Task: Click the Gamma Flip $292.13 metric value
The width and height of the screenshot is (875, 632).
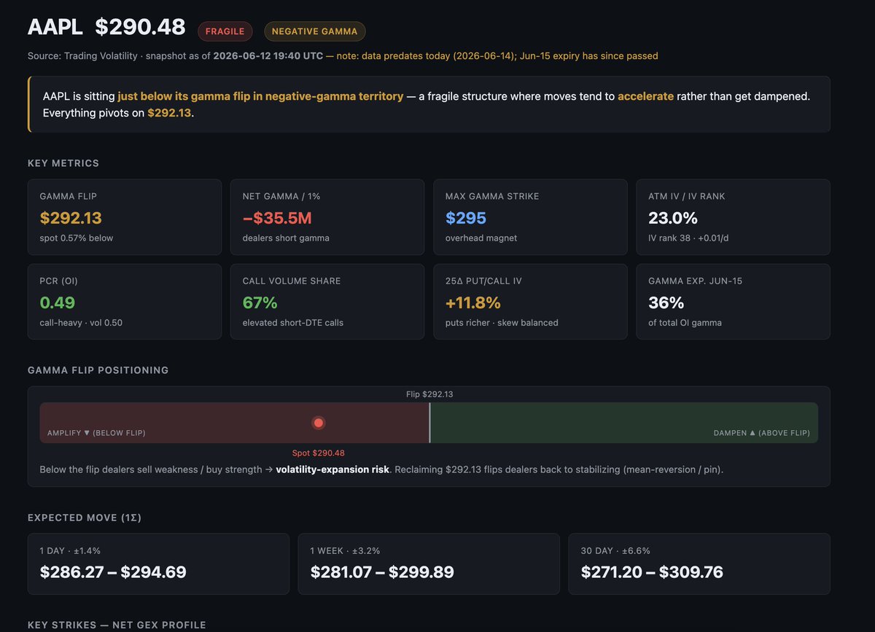Action: point(71,218)
